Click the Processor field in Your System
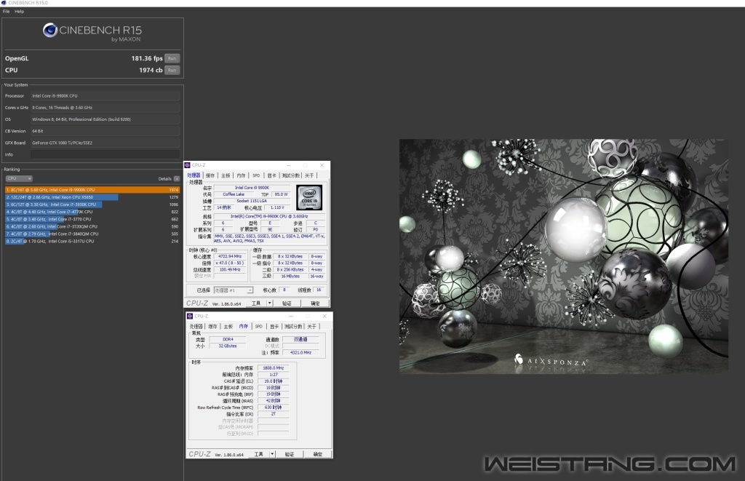The image size is (745, 481). pyautogui.click(x=105, y=96)
